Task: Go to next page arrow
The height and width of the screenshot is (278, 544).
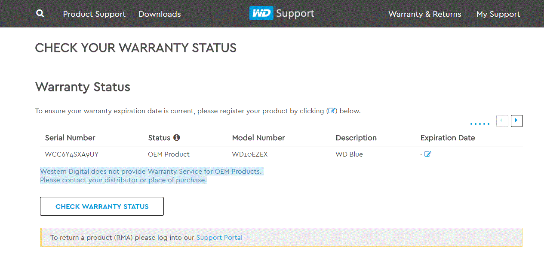Action: coord(517,121)
